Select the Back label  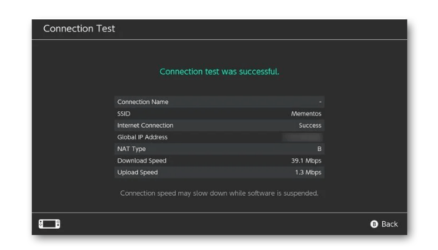click(x=389, y=224)
